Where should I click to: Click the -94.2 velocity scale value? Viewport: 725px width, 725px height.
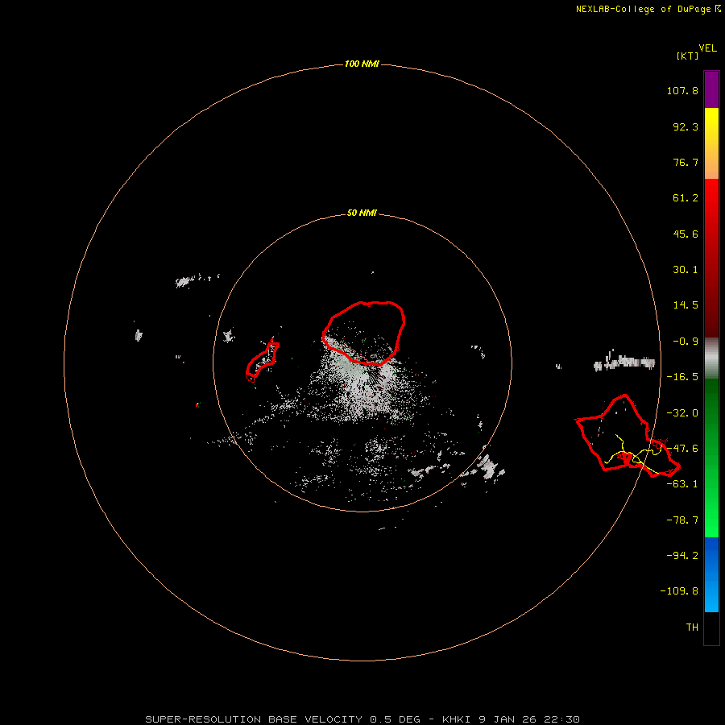click(682, 555)
